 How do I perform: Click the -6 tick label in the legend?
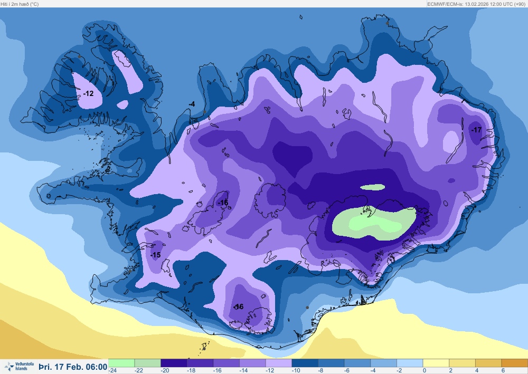click(x=347, y=370)
